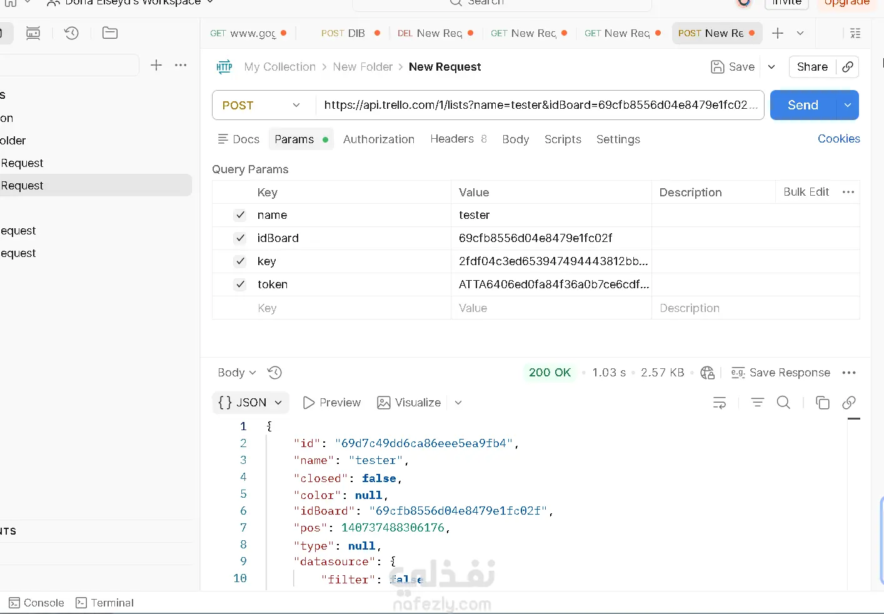884x614 pixels.
Task: Click the Send button
Action: coord(803,105)
